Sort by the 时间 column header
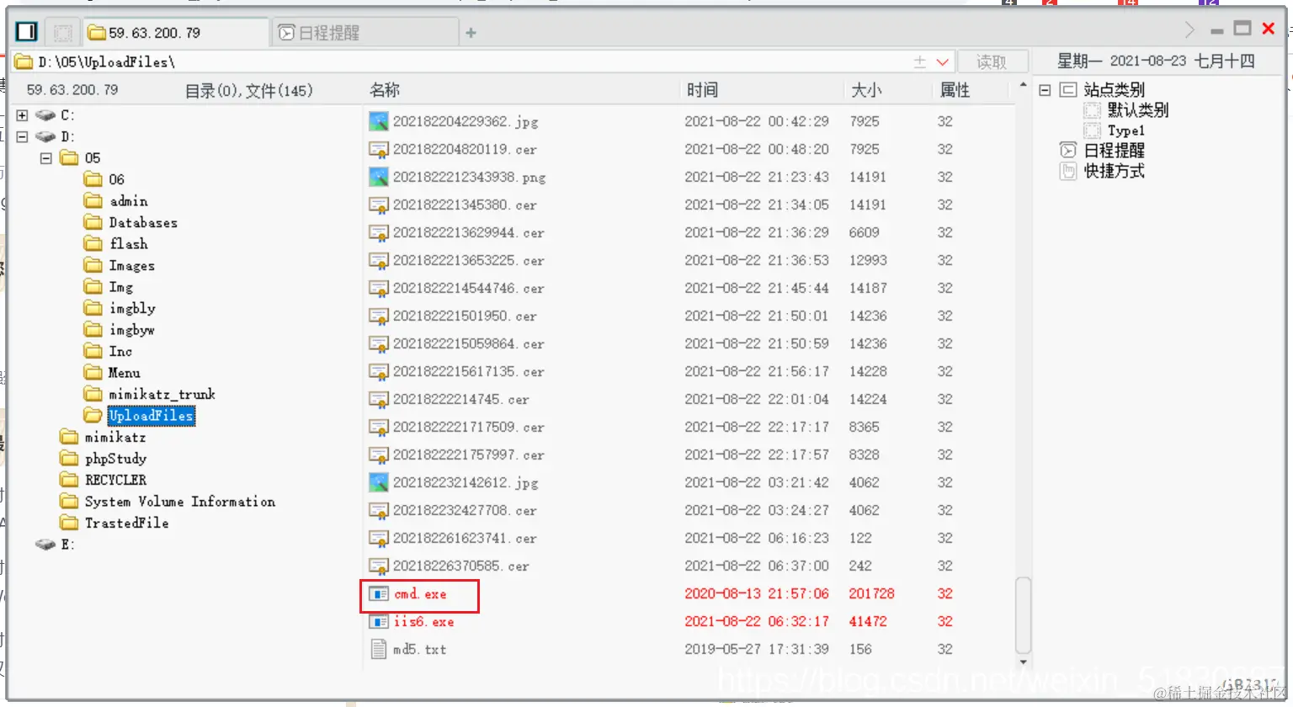The image size is (1293, 707). click(x=702, y=90)
